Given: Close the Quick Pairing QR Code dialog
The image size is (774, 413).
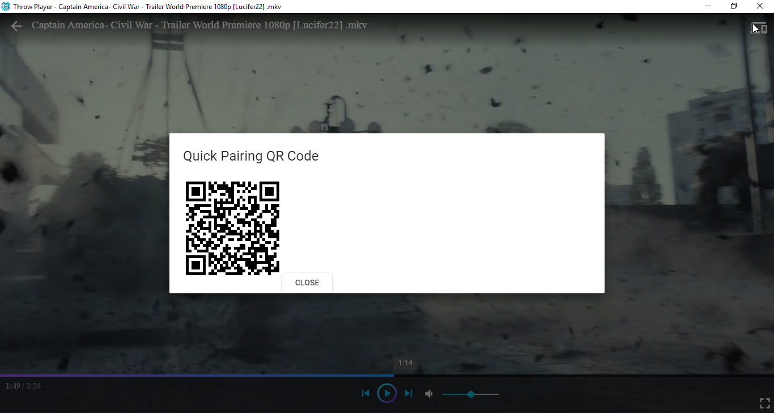Looking at the screenshot, I should pyautogui.click(x=307, y=283).
